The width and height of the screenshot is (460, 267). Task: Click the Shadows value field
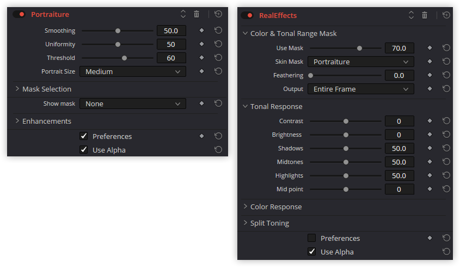[399, 148]
